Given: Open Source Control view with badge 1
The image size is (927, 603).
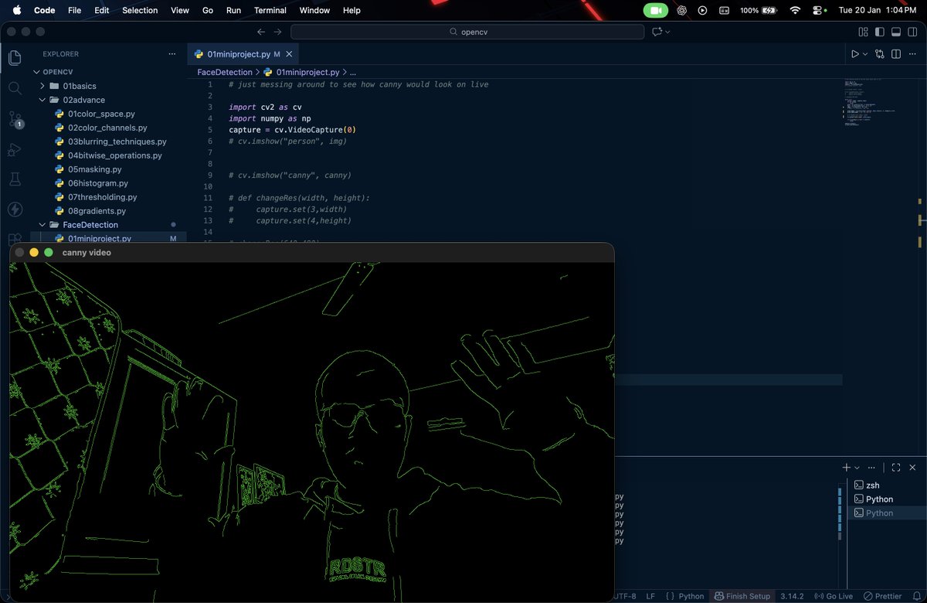Looking at the screenshot, I should pyautogui.click(x=15, y=119).
